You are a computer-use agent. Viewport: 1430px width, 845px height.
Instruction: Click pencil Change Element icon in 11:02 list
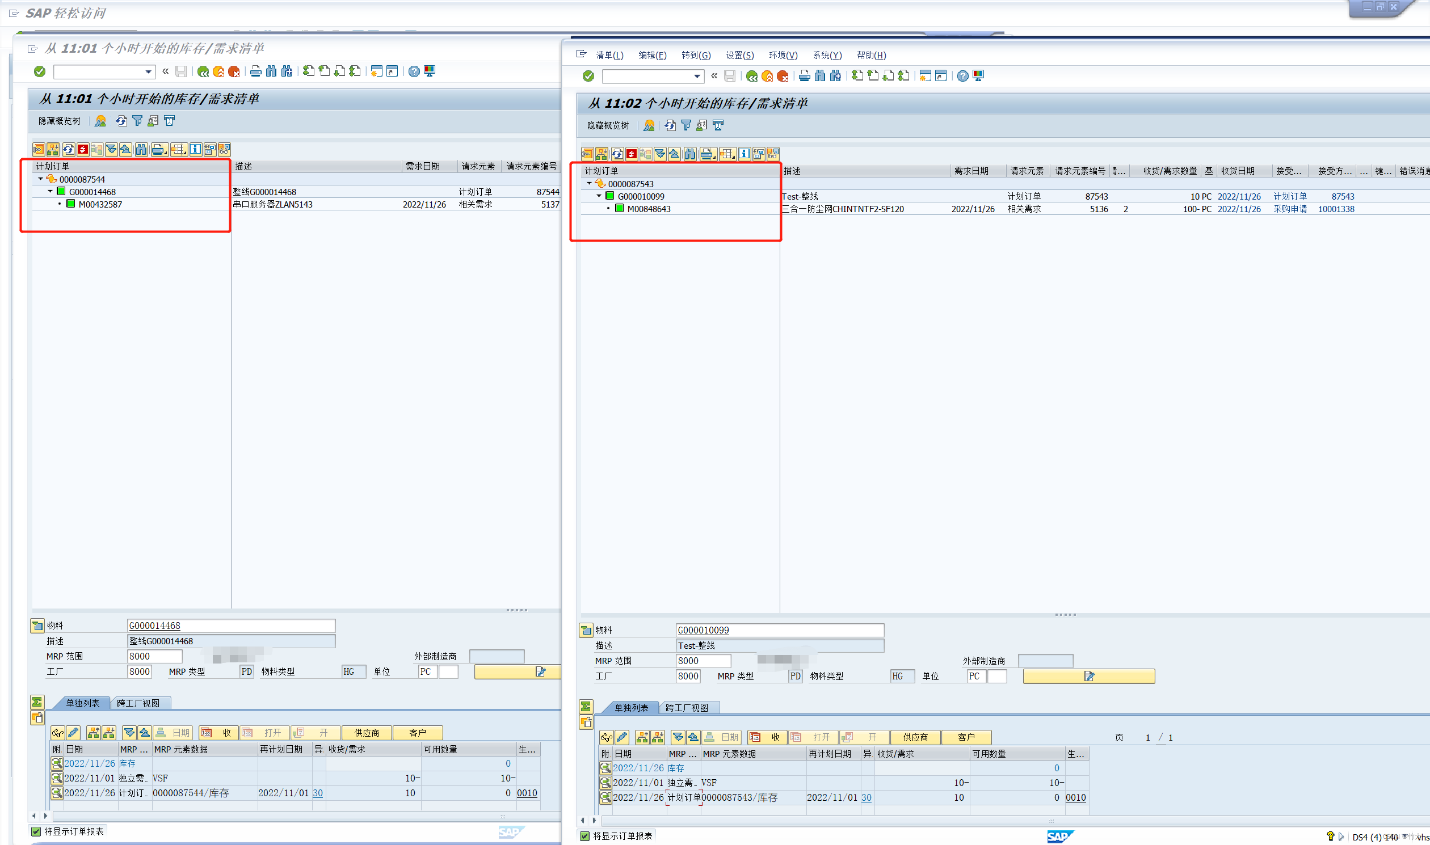pyautogui.click(x=622, y=737)
